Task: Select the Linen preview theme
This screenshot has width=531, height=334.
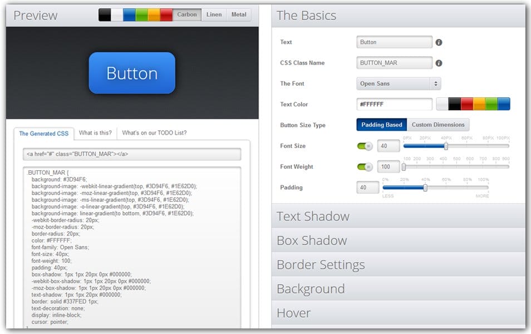Action: (x=214, y=14)
